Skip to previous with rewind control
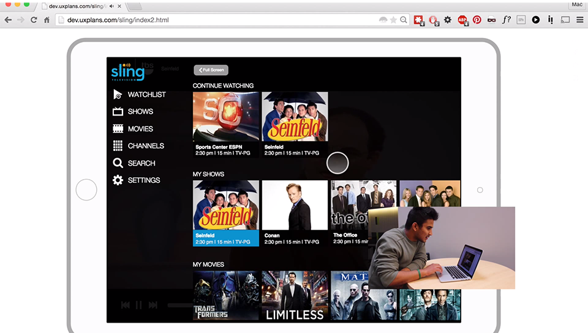Screen dimensions: 588x333 coord(125,305)
